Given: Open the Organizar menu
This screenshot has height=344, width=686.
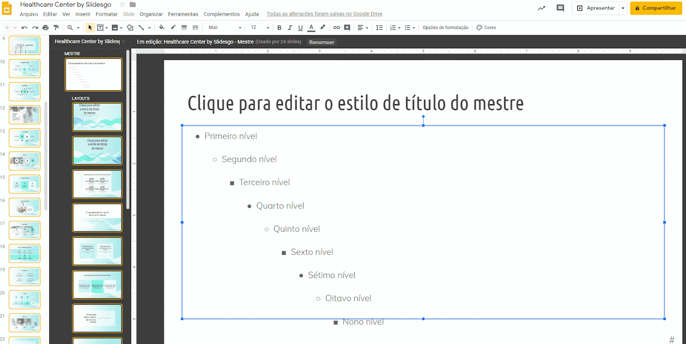Looking at the screenshot, I should tap(151, 14).
